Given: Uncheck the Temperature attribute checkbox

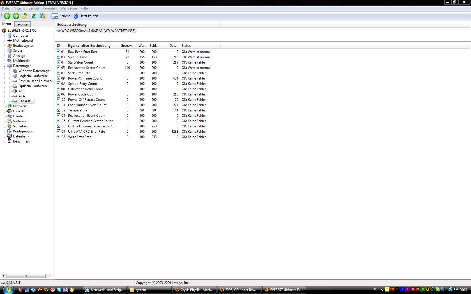Looking at the screenshot, I should pos(58,110).
